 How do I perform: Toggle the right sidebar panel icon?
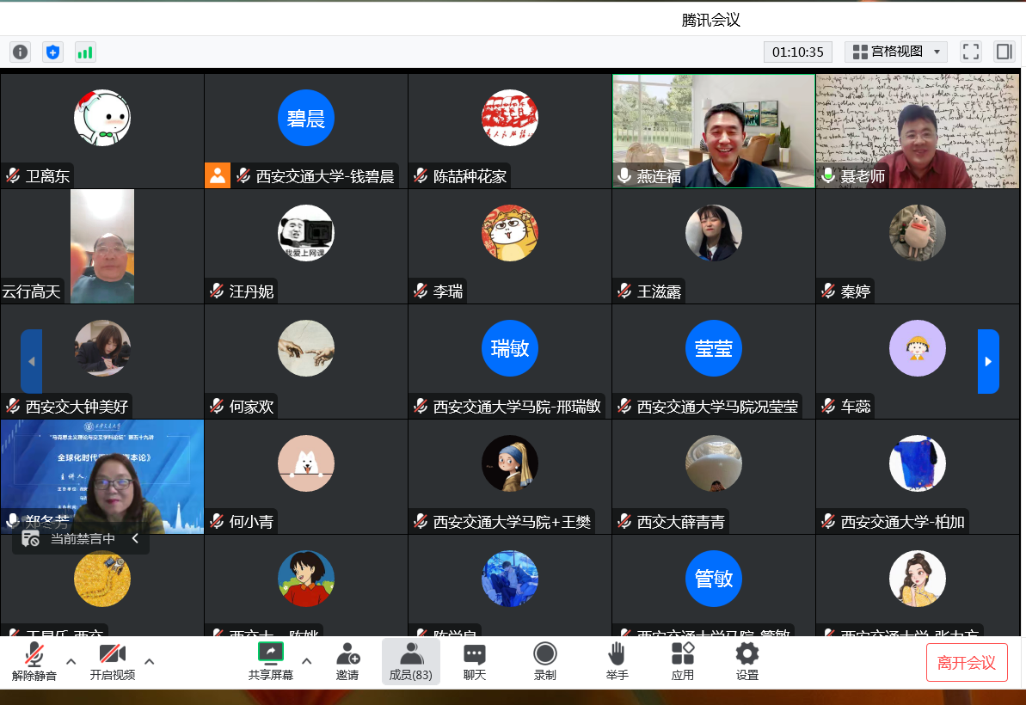pos(1004,52)
